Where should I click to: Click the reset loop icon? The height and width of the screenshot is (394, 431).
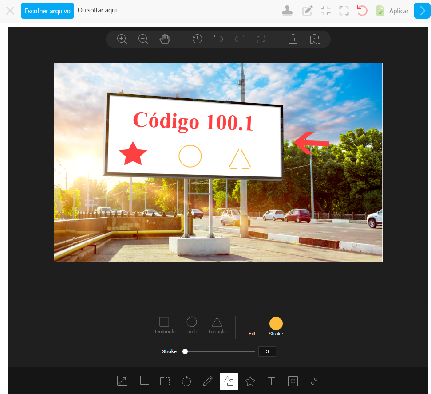point(261,39)
